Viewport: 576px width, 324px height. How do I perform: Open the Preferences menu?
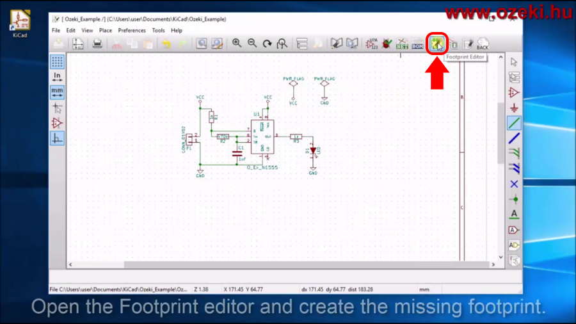(132, 31)
